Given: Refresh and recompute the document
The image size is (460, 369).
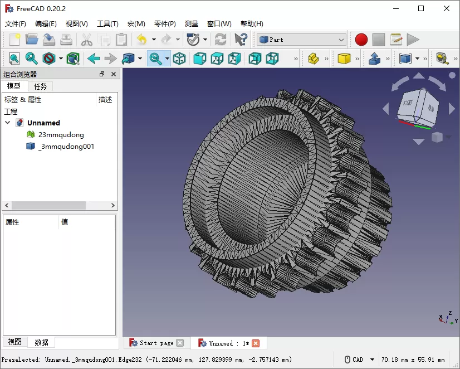Looking at the screenshot, I should (x=221, y=39).
